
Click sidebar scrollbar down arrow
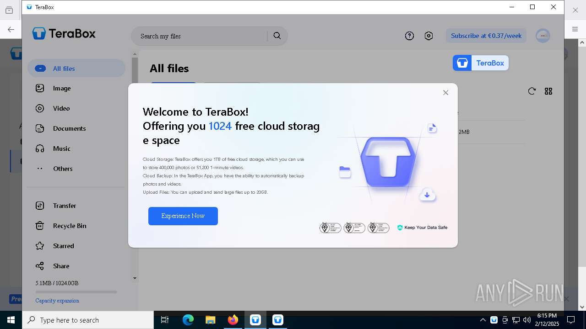pyautogui.click(x=135, y=278)
